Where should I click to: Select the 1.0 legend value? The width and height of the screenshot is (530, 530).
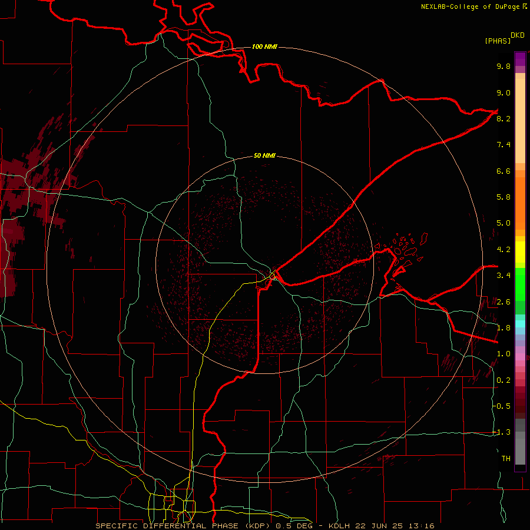pos(503,354)
